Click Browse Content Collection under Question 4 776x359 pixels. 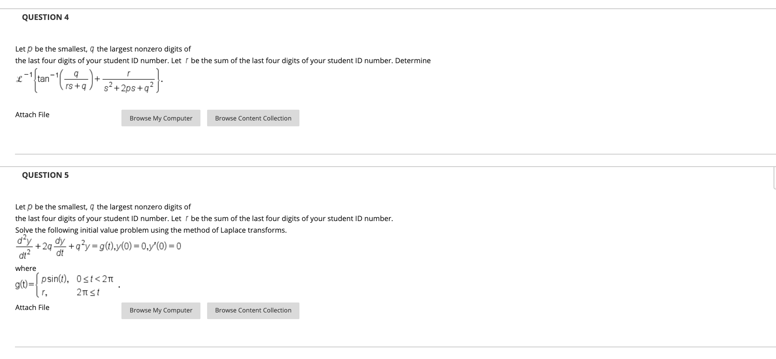pos(253,118)
